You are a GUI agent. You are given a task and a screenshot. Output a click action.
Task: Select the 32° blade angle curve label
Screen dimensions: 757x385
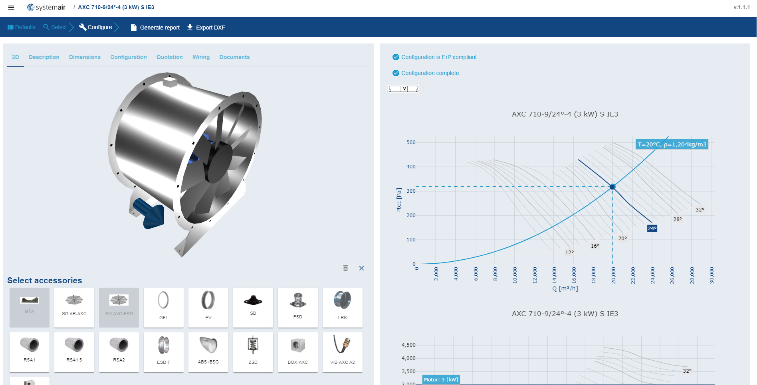point(700,209)
